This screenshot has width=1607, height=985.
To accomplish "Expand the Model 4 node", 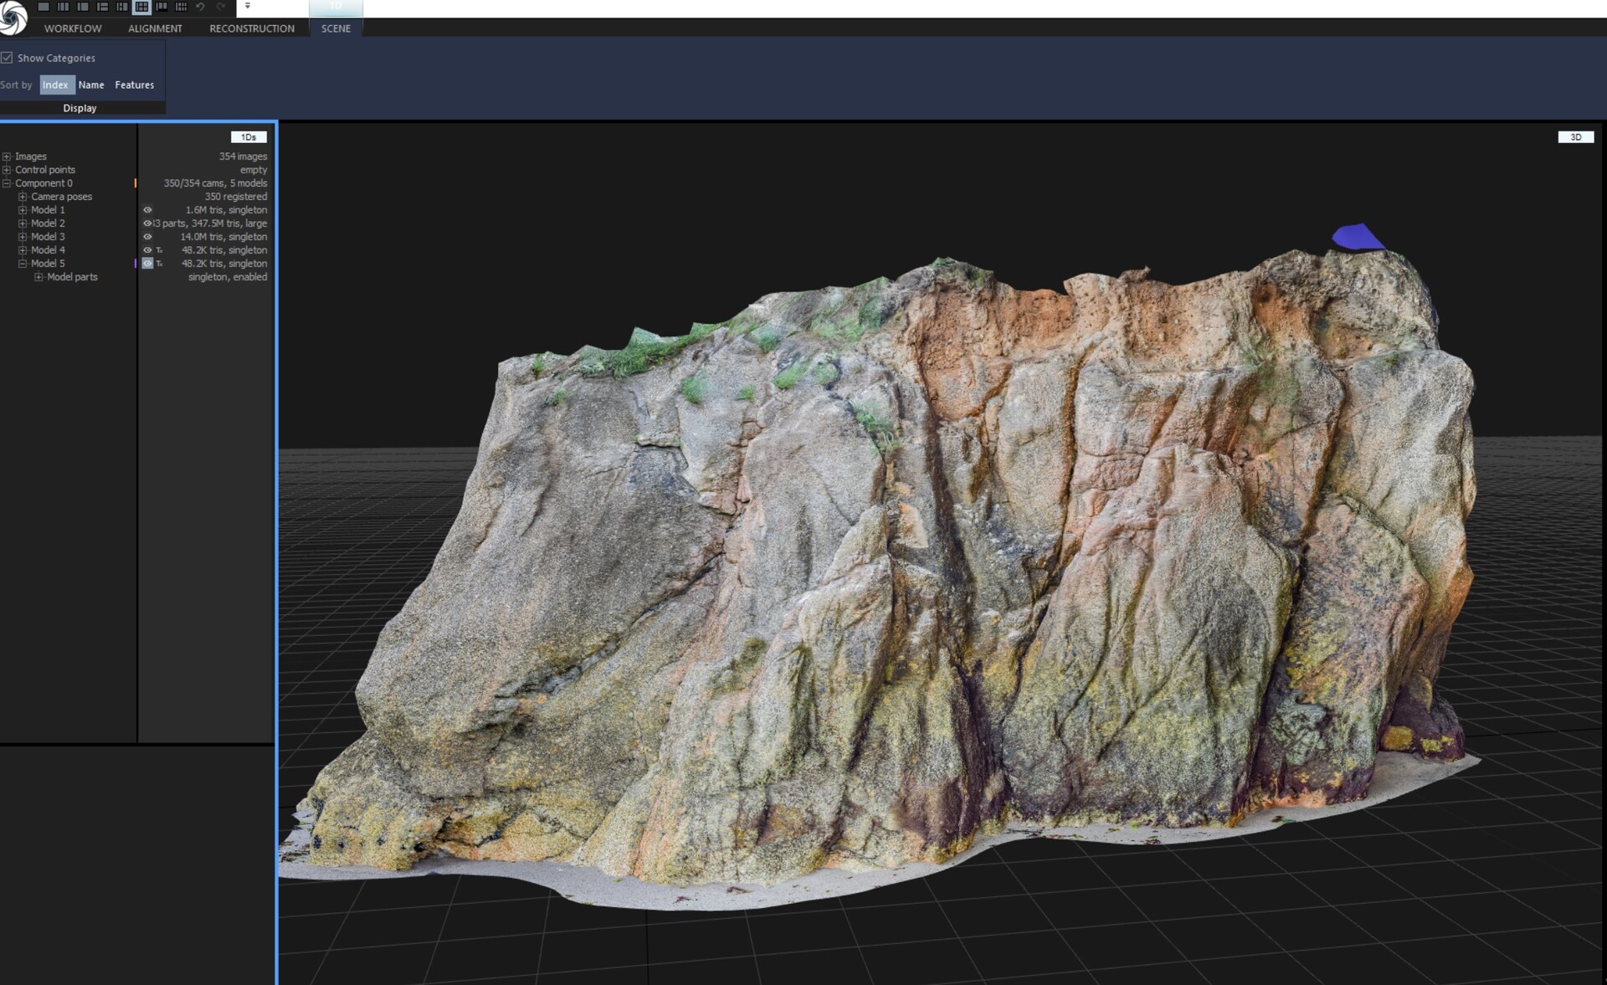I will [x=23, y=250].
